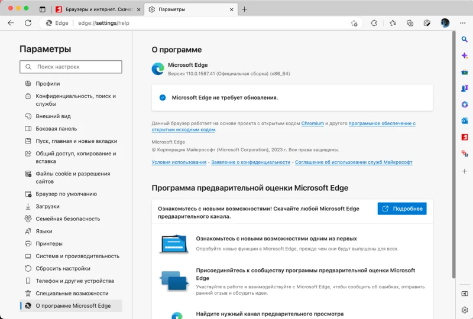The image size is (473, 319).
Task: Add page to favorites star icon
Action: click(354, 23)
